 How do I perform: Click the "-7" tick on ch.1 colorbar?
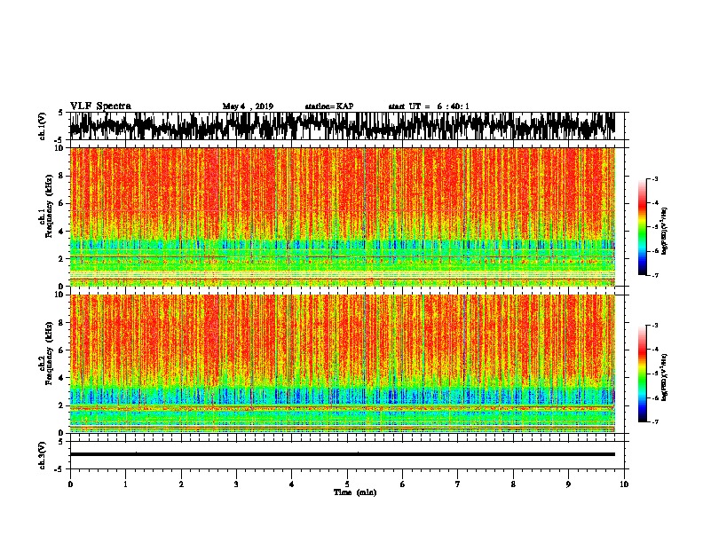point(654,275)
